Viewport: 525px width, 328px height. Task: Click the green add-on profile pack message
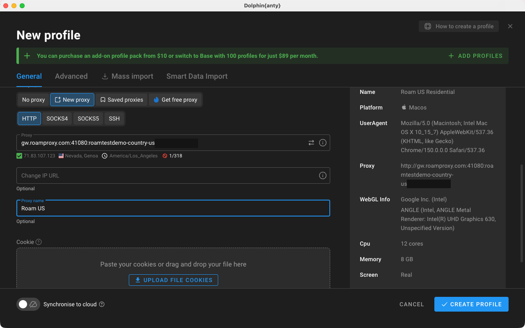point(177,56)
